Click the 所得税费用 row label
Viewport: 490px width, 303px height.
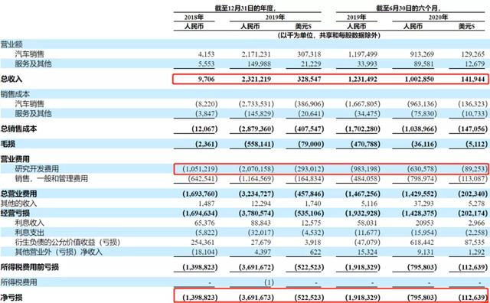(18, 282)
